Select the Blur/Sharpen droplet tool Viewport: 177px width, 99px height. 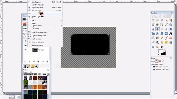[153, 47]
